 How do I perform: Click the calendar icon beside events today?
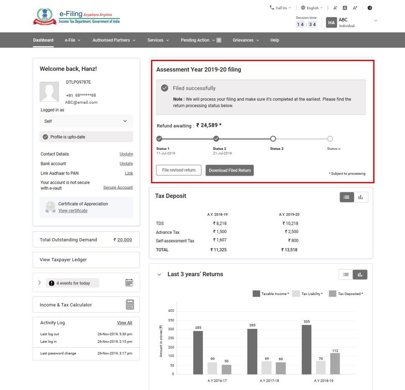click(x=129, y=283)
